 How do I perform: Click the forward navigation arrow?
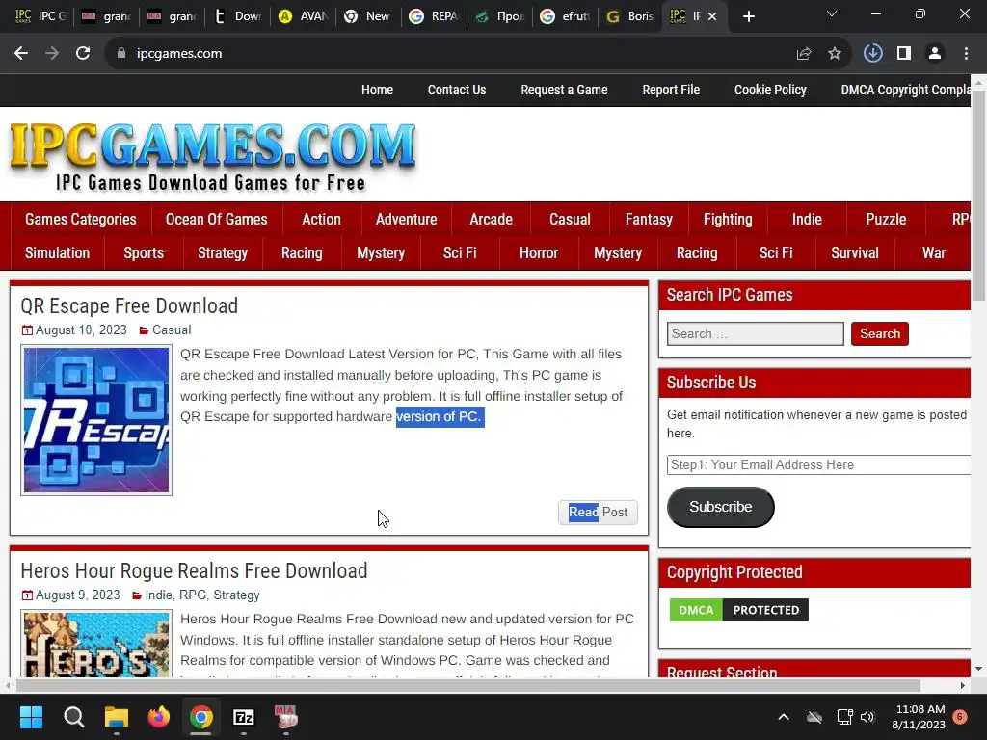[52, 54]
